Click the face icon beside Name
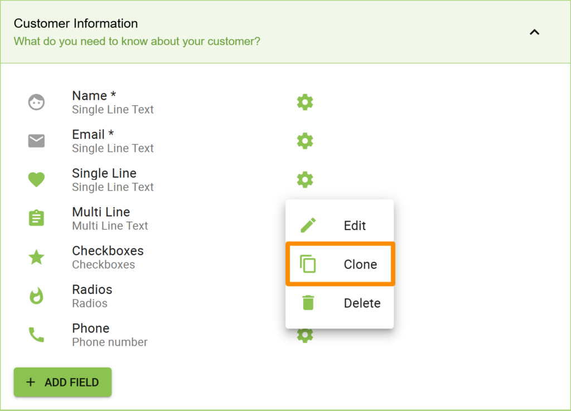This screenshot has width=571, height=411. (36, 102)
